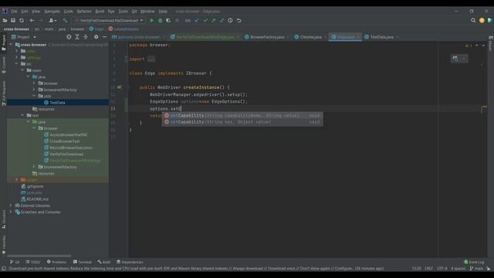Viewport: 494px width, 278px height.
Task: Open the user profile dropdown in toolbar
Action: (52, 21)
